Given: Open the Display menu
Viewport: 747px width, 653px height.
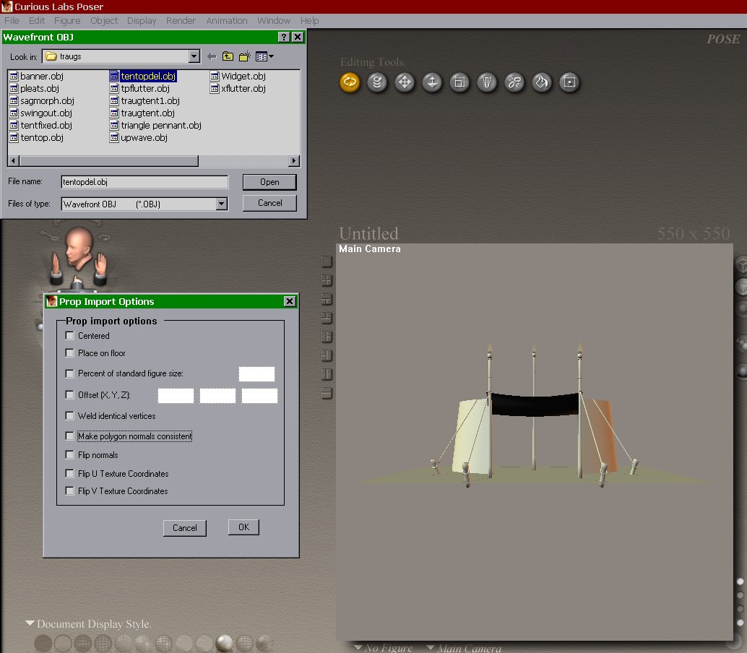Looking at the screenshot, I should click(x=142, y=20).
